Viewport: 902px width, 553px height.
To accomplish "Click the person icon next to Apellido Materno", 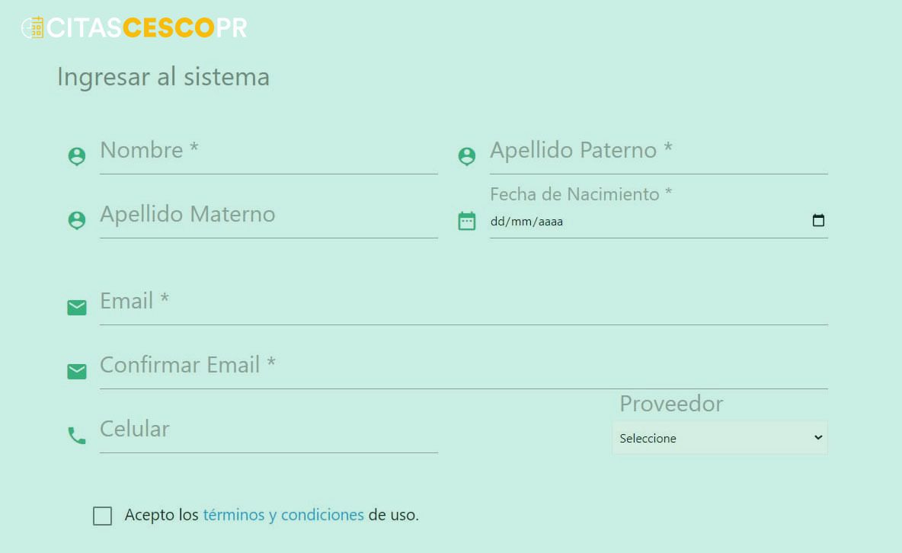I will pyautogui.click(x=76, y=220).
